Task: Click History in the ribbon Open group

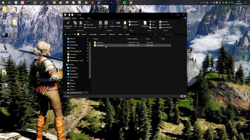Action: tap(153, 28)
